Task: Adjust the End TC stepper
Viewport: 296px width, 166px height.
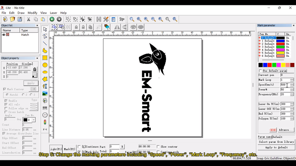Action: point(292,114)
